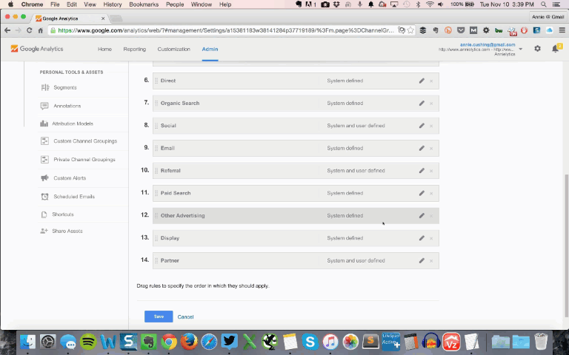This screenshot has height=355, width=569.
Task: Expand the account selector dropdown arrow
Action: pos(521,49)
